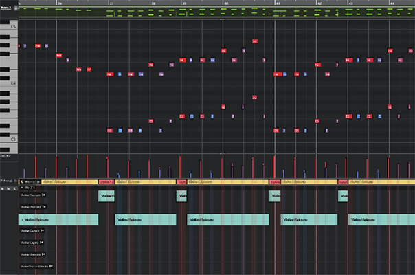The image size is (415, 275).
Task: Click the arrow icon beside the top Violins1/Staccato lane label
Action: point(45,195)
